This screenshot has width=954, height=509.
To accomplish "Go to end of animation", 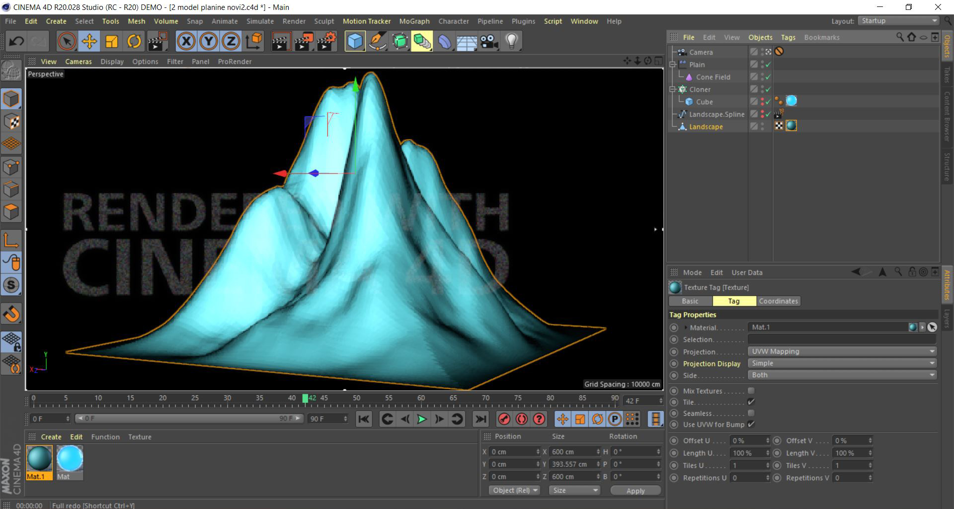I will click(x=480, y=419).
